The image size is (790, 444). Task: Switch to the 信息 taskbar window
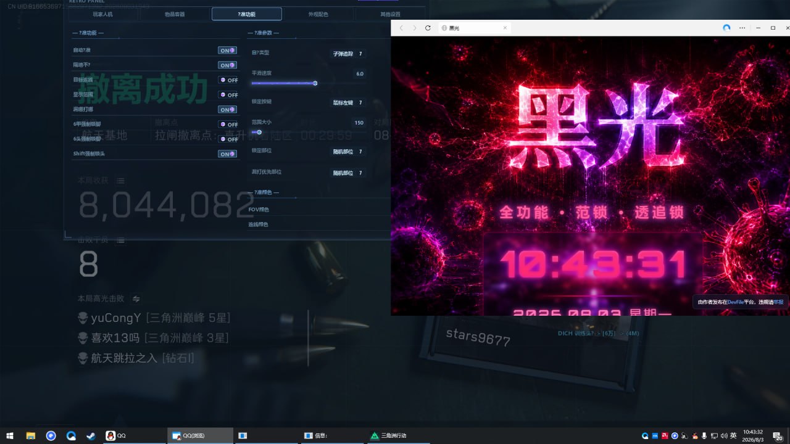point(333,435)
